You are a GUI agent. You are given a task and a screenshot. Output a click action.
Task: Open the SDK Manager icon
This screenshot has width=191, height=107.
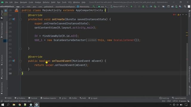pos(180,7)
